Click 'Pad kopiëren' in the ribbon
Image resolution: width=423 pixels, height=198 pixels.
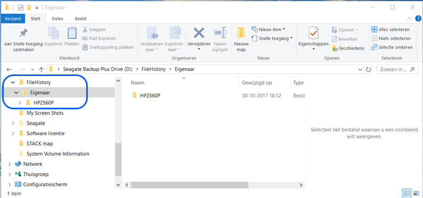[x=99, y=38]
